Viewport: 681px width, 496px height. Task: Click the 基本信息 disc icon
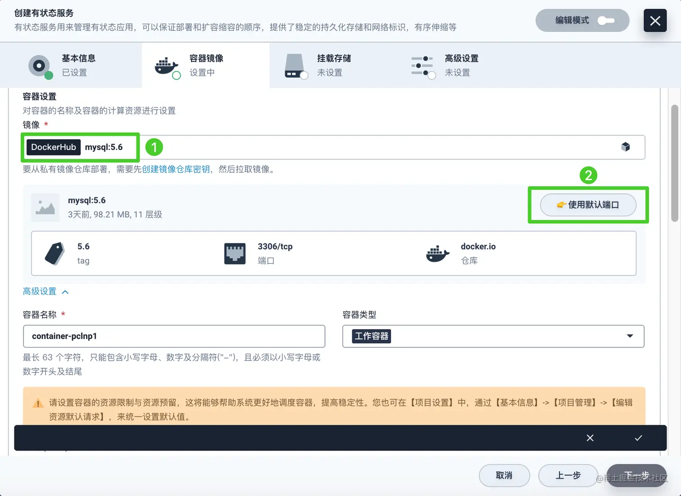[x=40, y=66]
